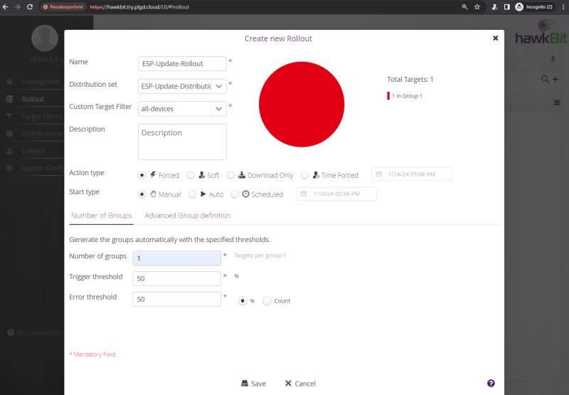Viewport: 569px width, 395px height.
Task: Expand the Custom Target Filter dropdown arrow
Action: coord(219,109)
